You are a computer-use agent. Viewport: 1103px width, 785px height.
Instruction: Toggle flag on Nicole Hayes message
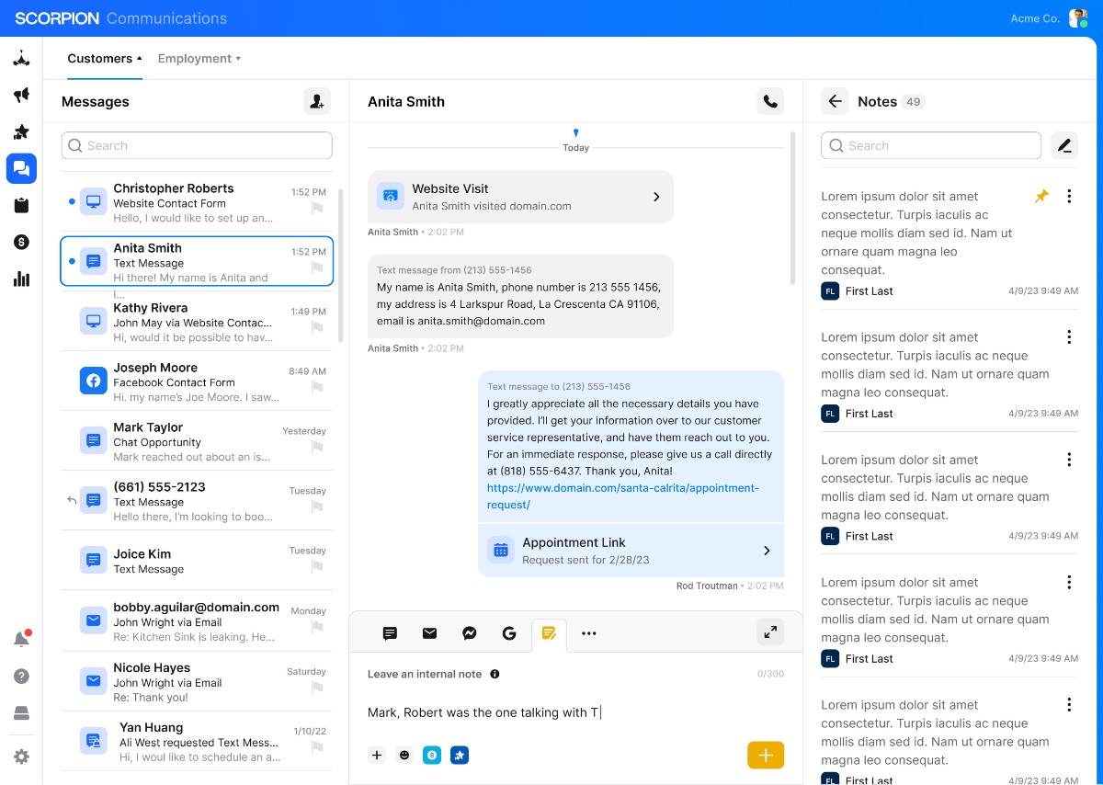pos(317,688)
